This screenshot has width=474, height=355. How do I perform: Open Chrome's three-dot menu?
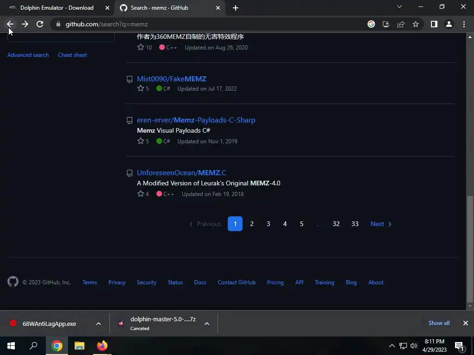(464, 24)
